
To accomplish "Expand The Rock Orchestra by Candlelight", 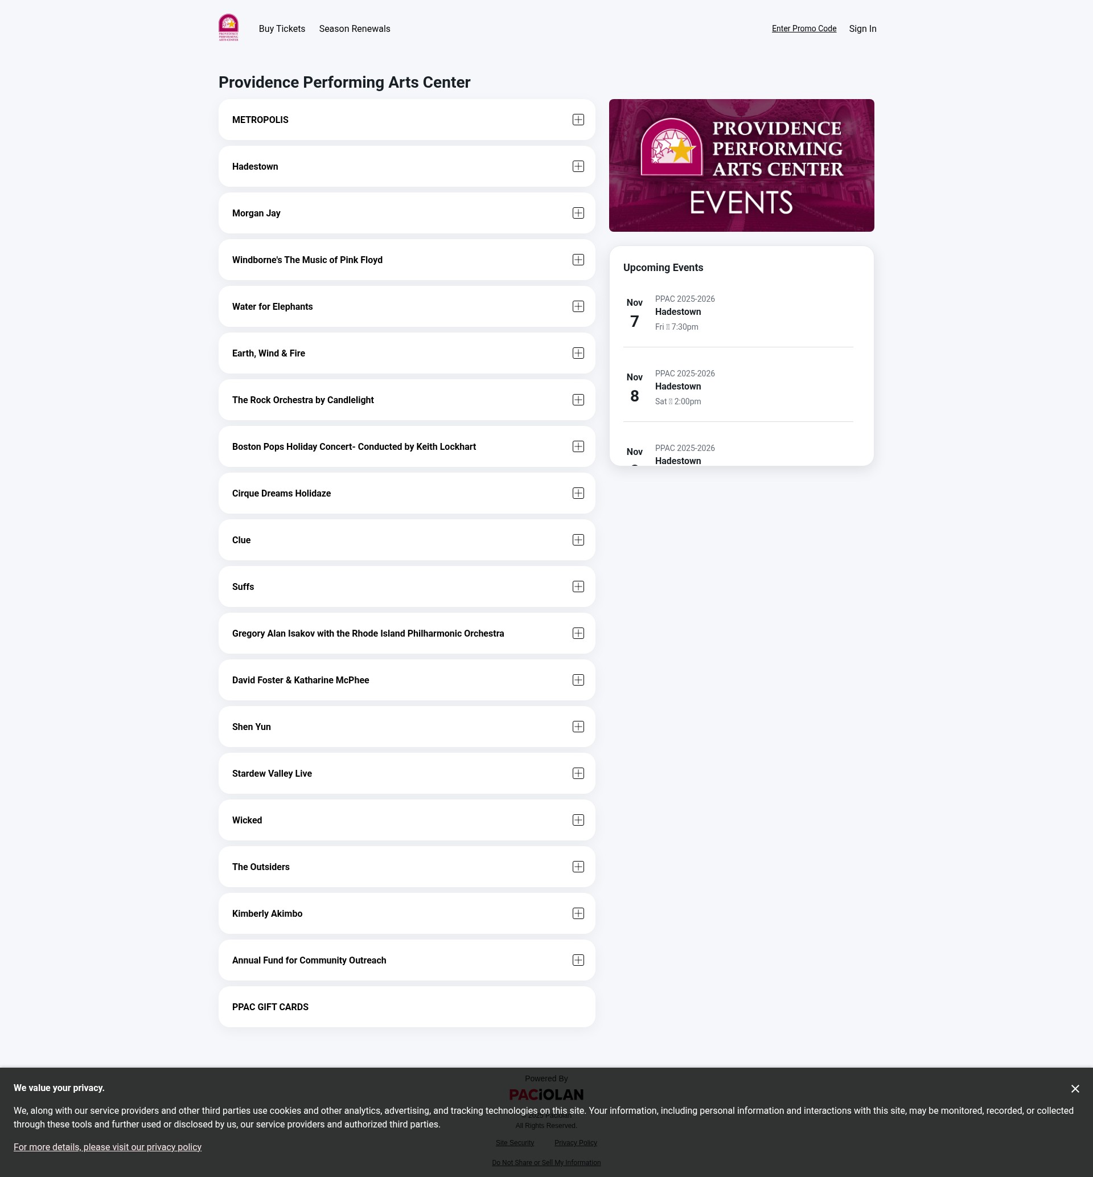I will 578,400.
